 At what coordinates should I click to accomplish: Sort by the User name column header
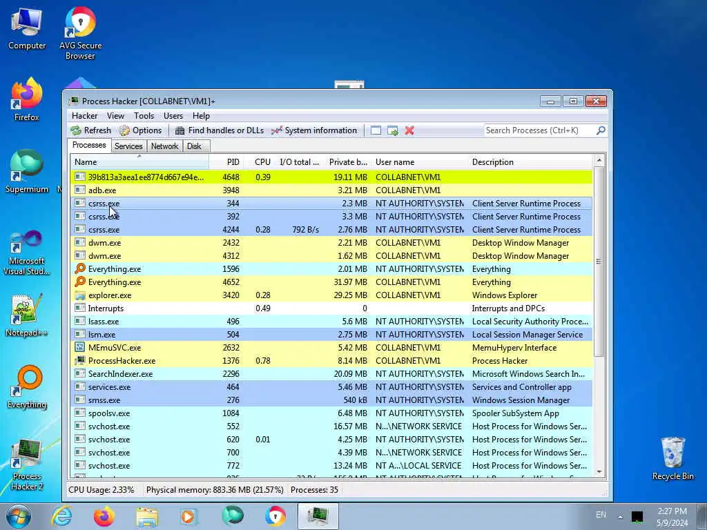419,161
